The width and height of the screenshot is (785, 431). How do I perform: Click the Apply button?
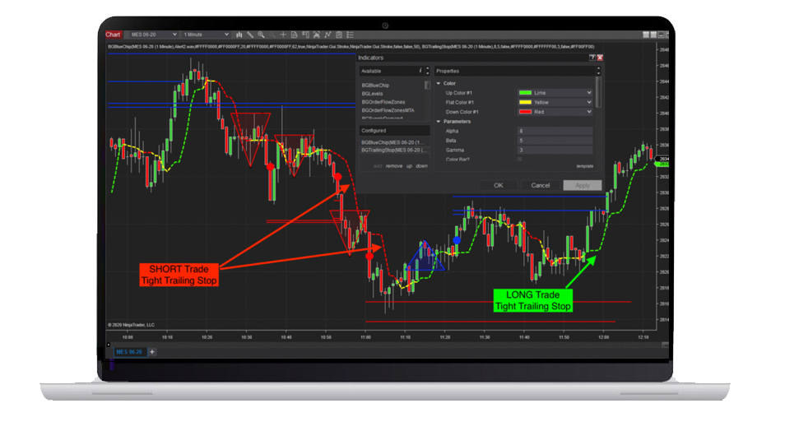tap(583, 185)
